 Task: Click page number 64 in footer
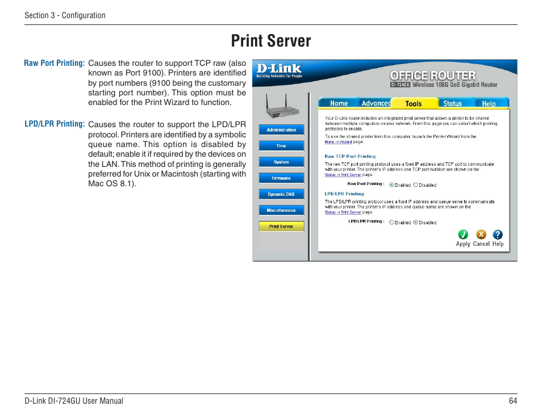point(513,401)
